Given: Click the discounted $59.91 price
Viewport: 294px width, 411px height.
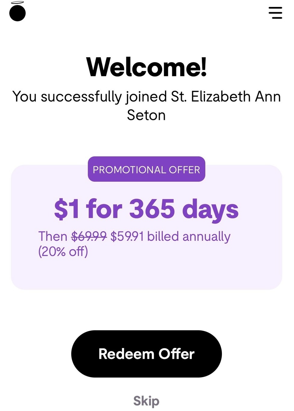Looking at the screenshot, I should pos(127,236).
